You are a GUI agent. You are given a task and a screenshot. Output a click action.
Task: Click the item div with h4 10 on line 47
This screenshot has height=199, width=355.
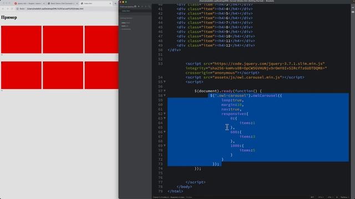tap(216, 36)
